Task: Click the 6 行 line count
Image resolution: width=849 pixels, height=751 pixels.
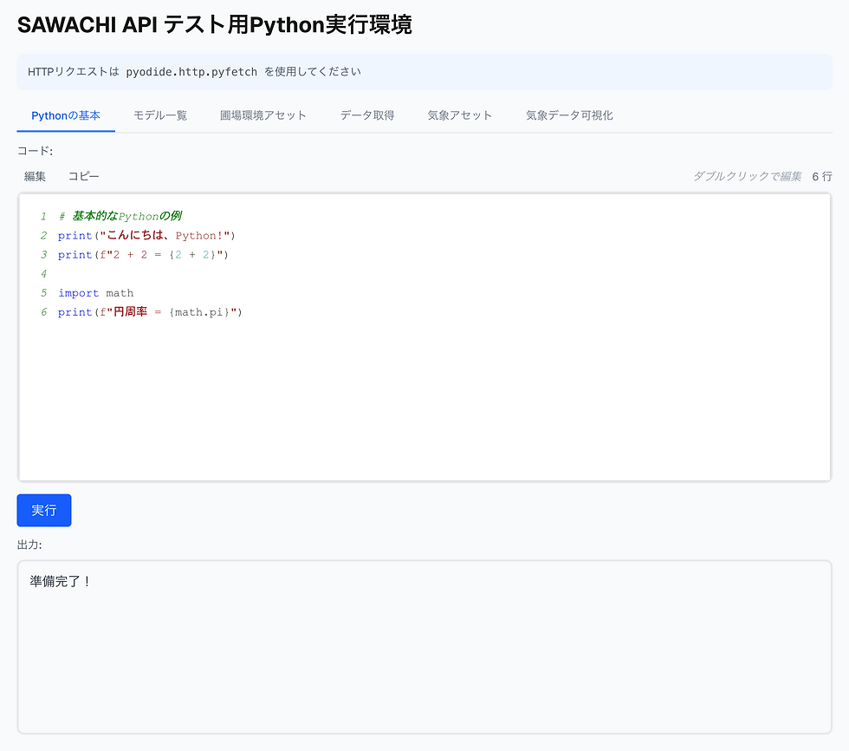Action: pyautogui.click(x=822, y=176)
